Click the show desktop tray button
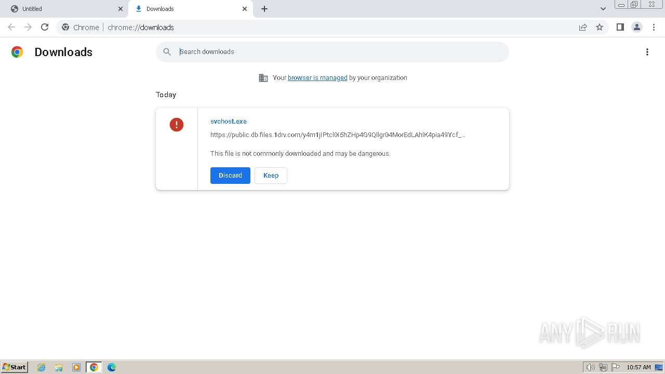 (659, 367)
